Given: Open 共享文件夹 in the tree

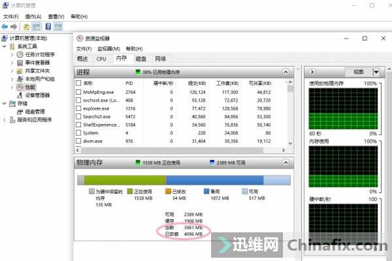Looking at the screenshot, I should [x=37, y=71].
